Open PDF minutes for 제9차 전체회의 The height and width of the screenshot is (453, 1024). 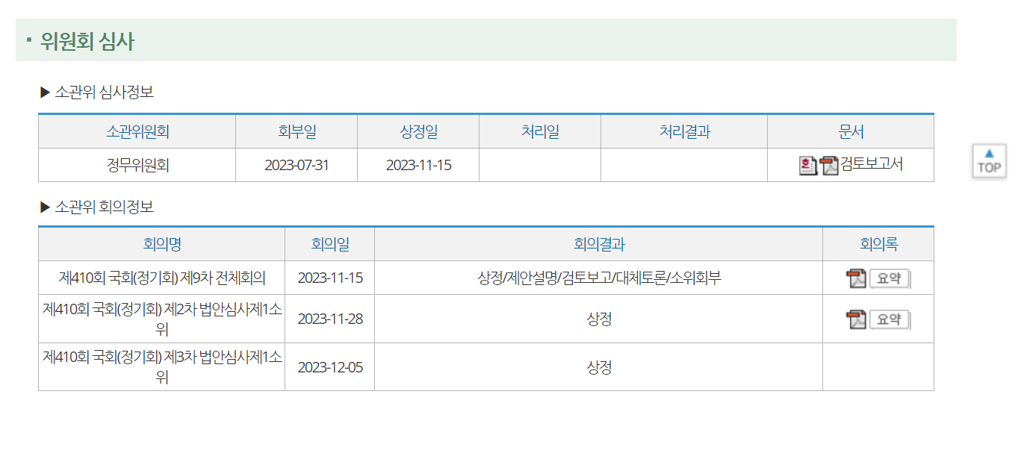pos(856,278)
